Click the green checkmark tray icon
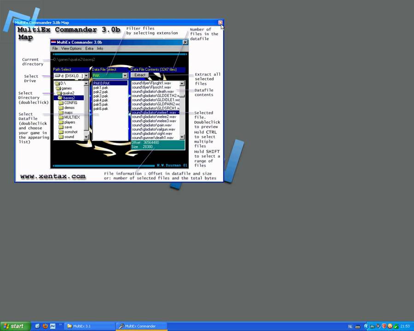This screenshot has height=331, width=414. pos(396,326)
